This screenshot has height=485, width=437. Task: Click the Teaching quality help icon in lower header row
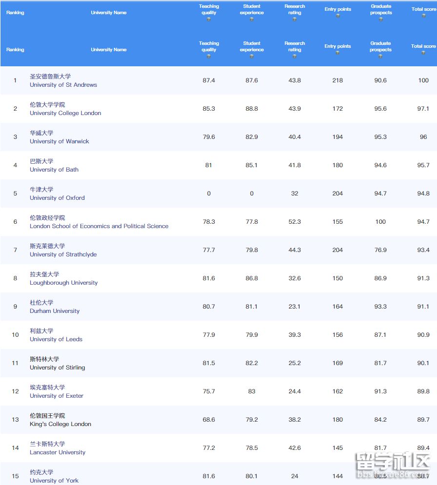pos(209,56)
